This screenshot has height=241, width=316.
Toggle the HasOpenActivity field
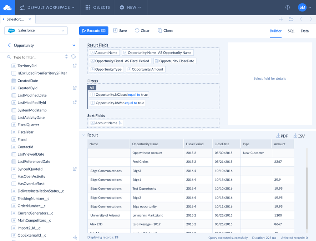(30, 176)
